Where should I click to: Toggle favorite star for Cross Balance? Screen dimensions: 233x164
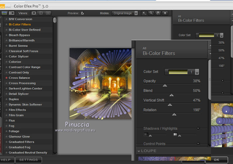pyautogui.click(x=6, y=78)
